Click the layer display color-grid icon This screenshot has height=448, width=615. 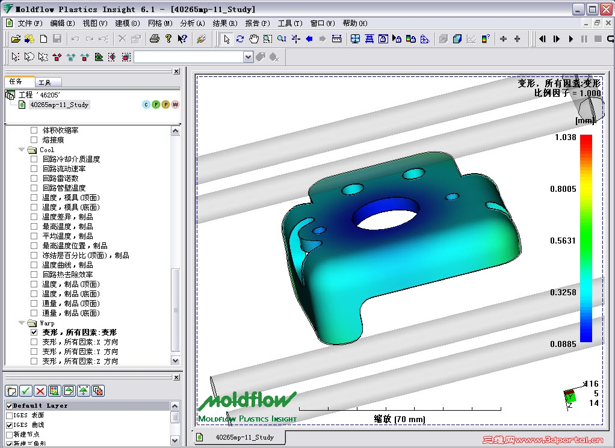(x=55, y=391)
